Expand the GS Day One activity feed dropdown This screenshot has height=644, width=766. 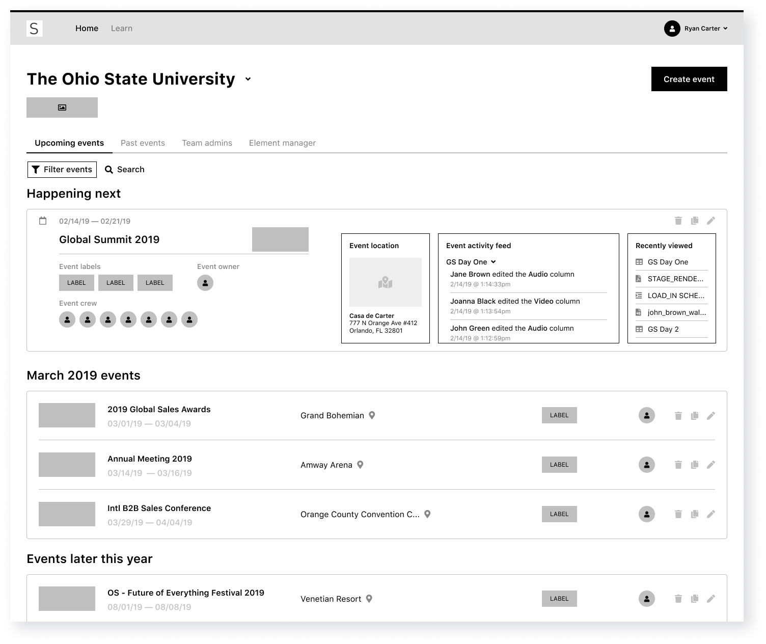click(x=493, y=262)
